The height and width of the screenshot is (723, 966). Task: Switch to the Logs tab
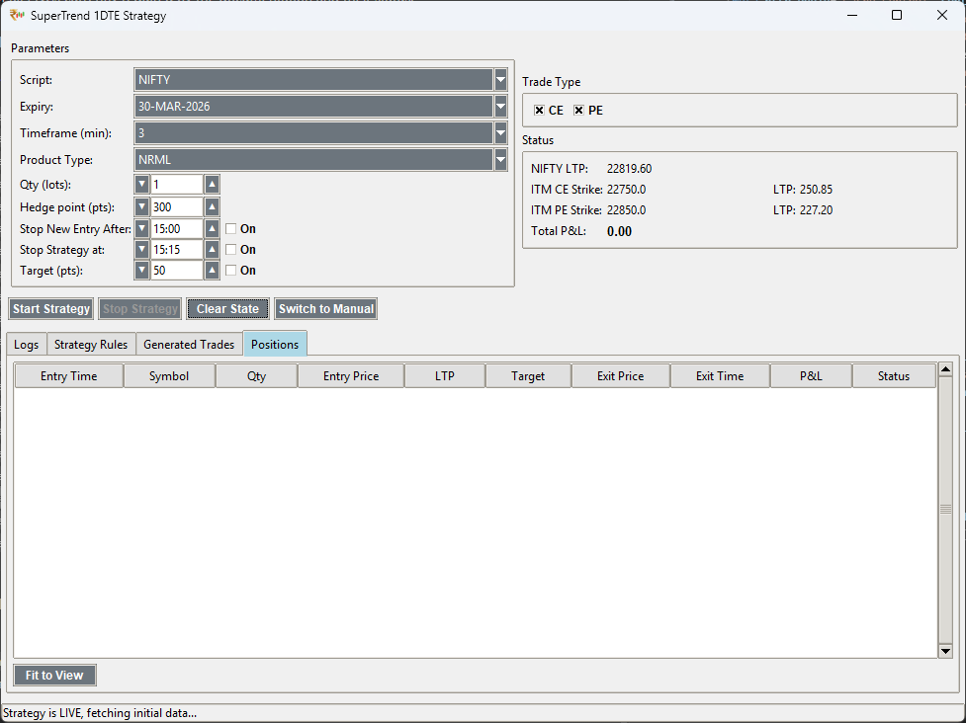[x=27, y=345]
